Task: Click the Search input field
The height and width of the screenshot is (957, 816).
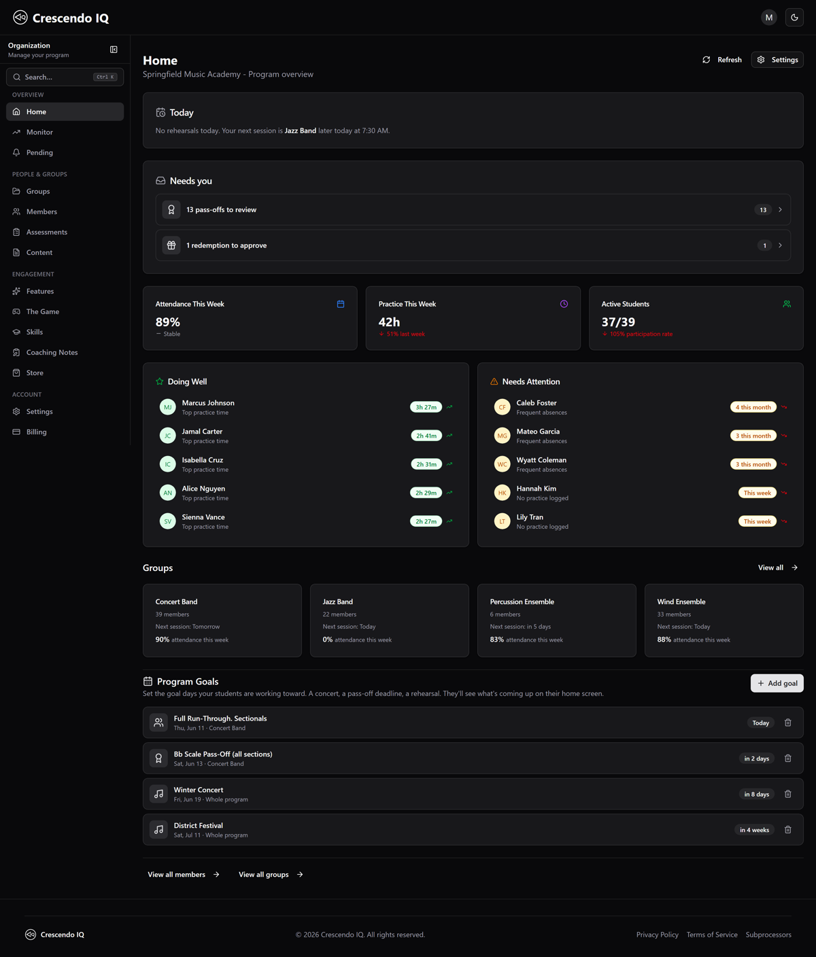Action: coord(65,77)
